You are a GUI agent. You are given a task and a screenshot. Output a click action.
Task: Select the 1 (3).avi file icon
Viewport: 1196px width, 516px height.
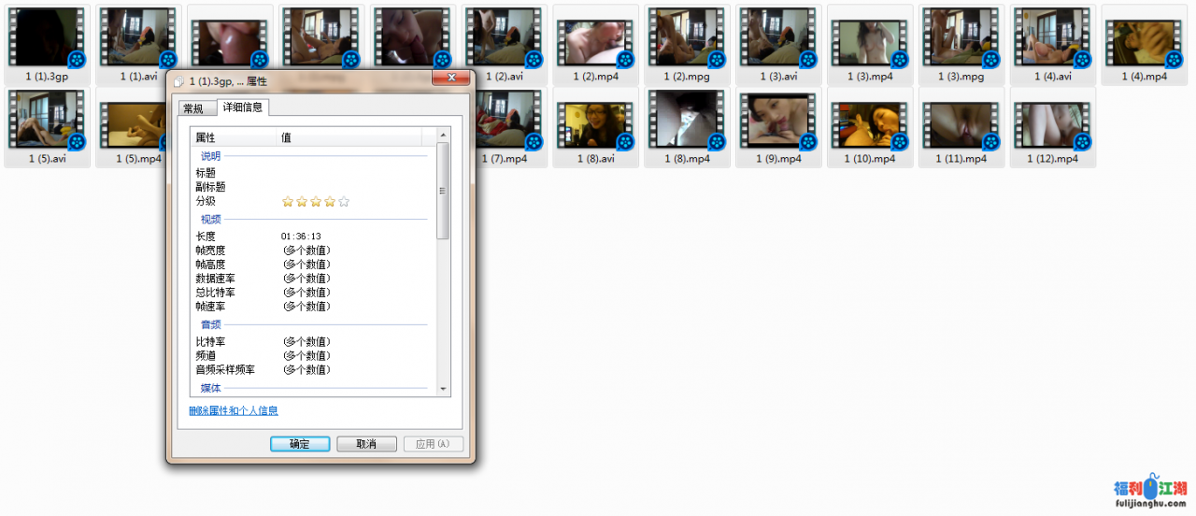[777, 37]
